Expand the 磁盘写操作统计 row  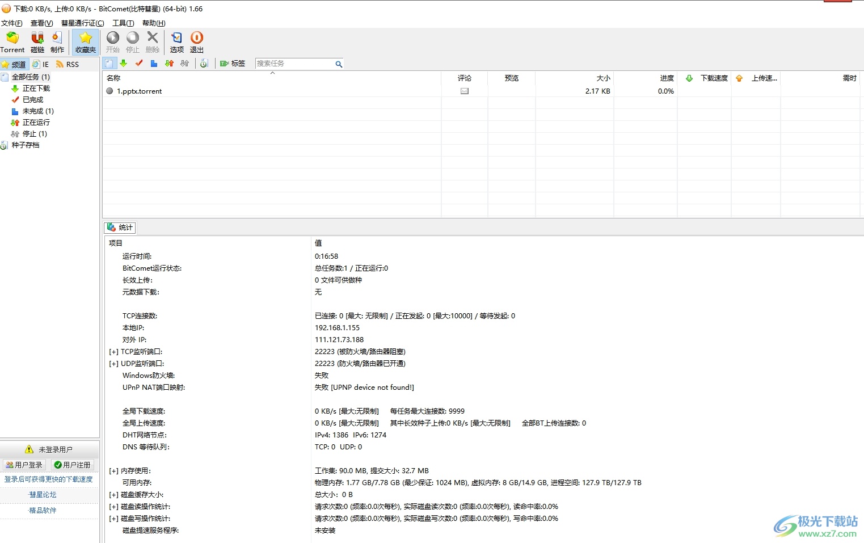tap(113, 519)
